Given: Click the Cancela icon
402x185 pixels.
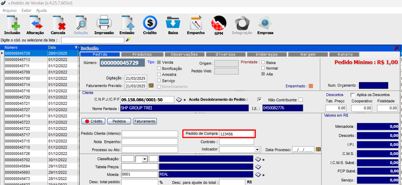Looking at the screenshot, I should pyautogui.click(x=58, y=23).
